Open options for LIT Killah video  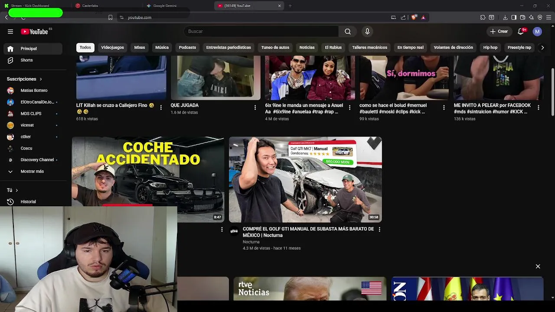161,107
